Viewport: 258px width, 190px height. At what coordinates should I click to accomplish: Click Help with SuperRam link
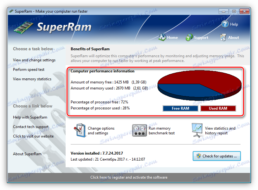(29, 117)
